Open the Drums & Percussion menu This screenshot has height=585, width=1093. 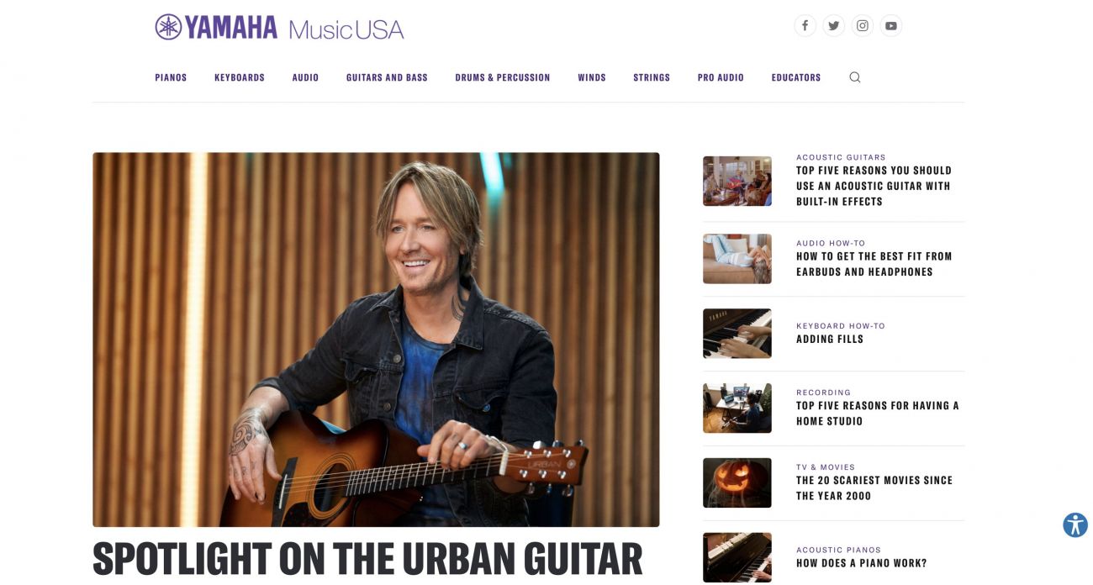pos(503,77)
